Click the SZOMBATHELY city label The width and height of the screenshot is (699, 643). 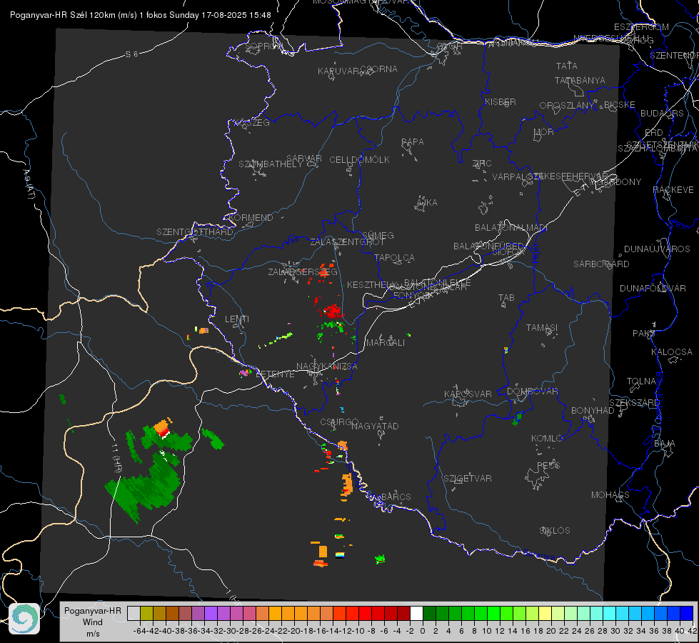point(271,164)
